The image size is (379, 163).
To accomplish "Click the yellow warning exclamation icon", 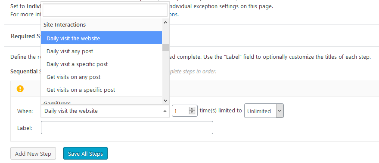I will [x=20, y=89].
